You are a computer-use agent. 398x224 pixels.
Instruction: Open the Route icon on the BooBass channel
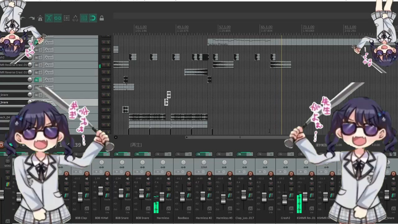click(189, 196)
